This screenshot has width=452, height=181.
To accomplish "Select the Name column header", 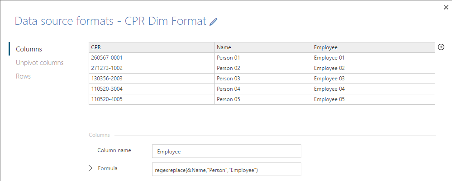I will point(263,47).
